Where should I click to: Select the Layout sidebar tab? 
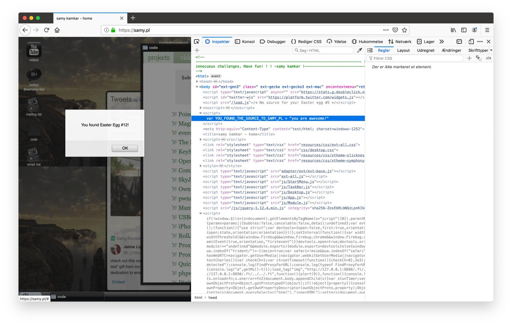403,50
